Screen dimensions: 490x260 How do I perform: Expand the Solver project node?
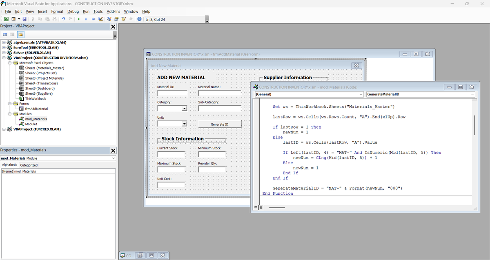pos(4,53)
